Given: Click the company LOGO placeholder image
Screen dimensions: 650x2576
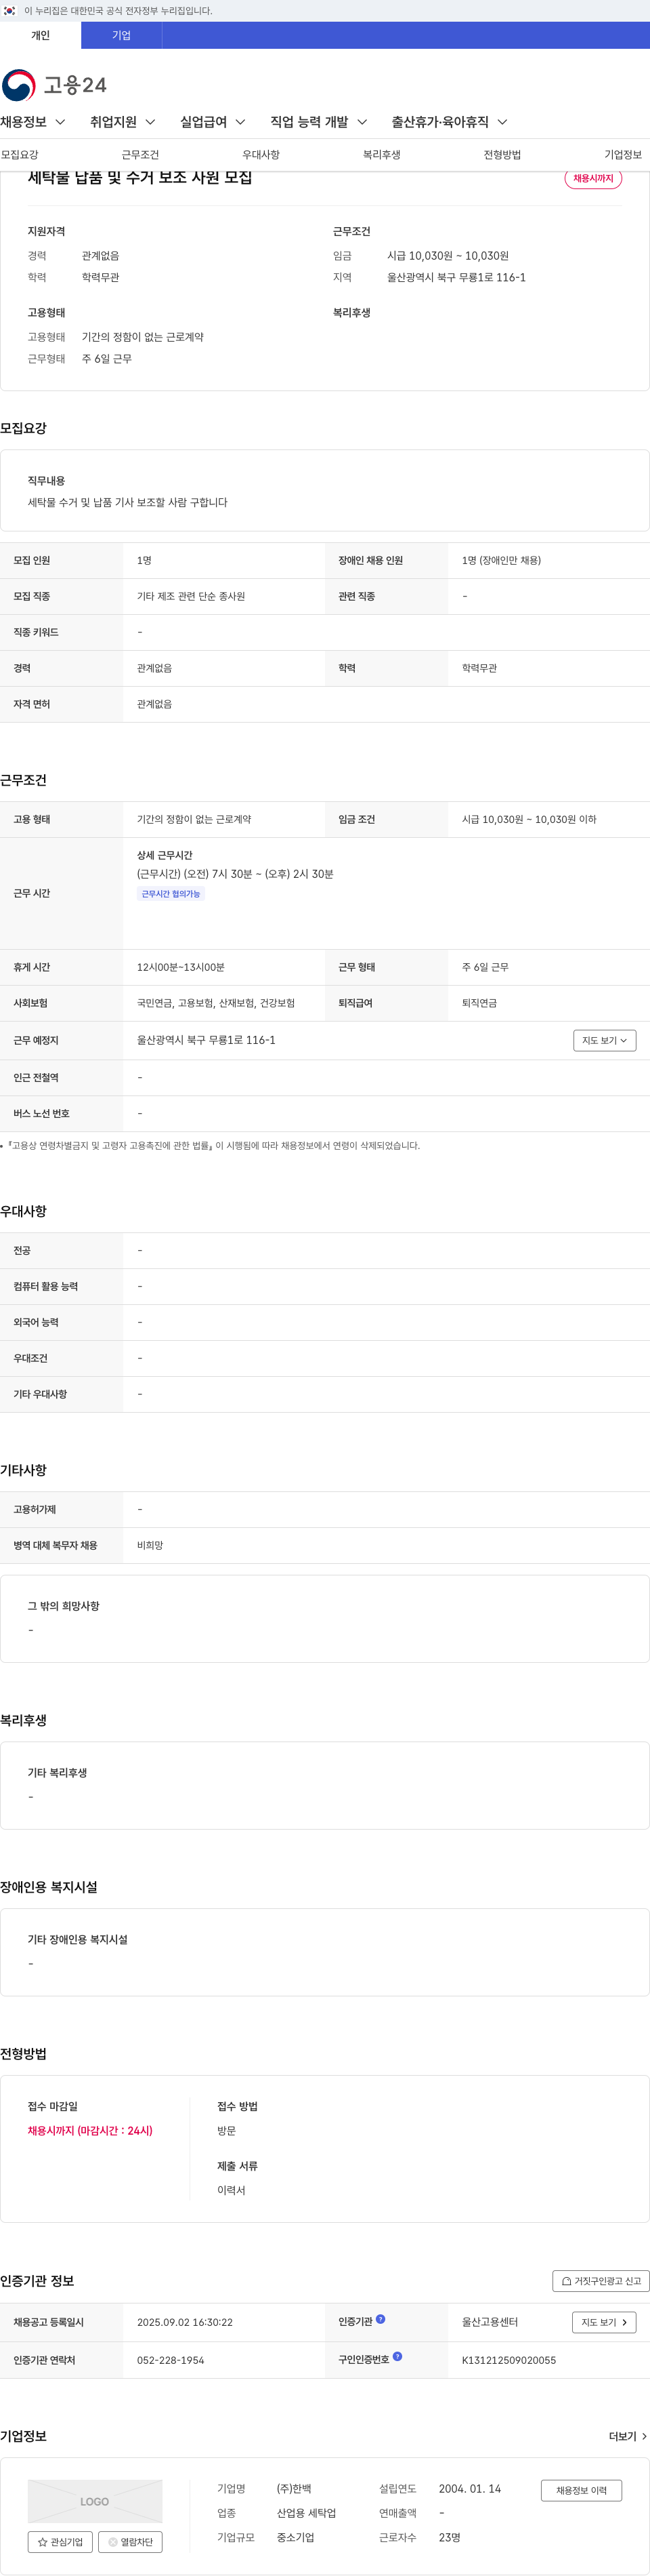Looking at the screenshot, I should tap(95, 2501).
